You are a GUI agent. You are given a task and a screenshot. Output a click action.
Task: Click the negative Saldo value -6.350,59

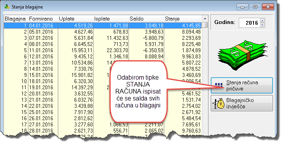pyautogui.click(x=153, y=50)
